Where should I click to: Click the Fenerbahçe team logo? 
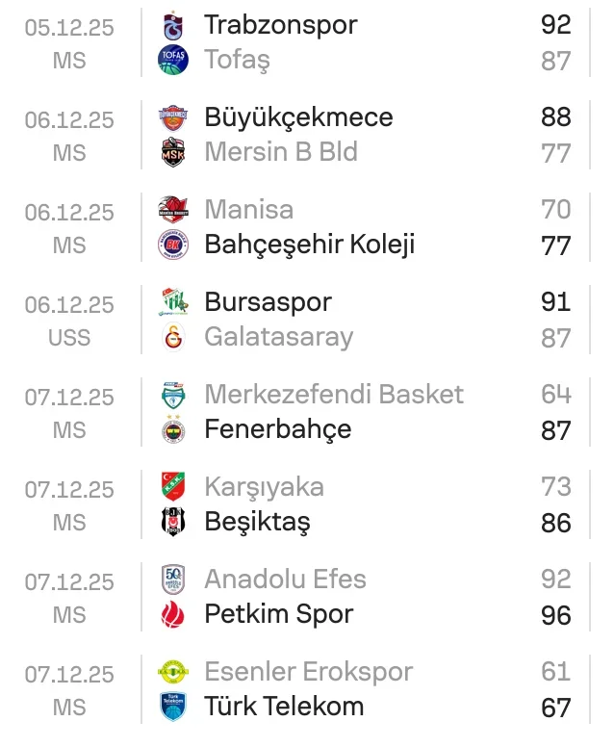tap(173, 429)
